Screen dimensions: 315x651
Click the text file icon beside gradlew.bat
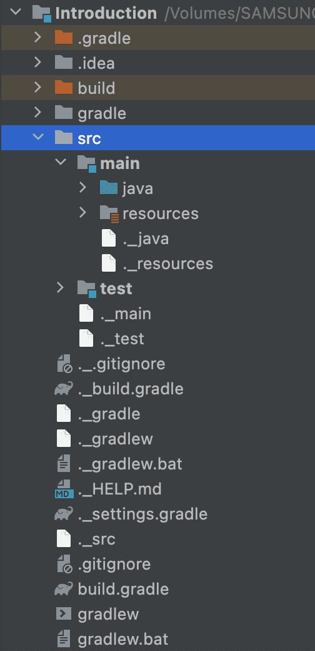(63, 638)
